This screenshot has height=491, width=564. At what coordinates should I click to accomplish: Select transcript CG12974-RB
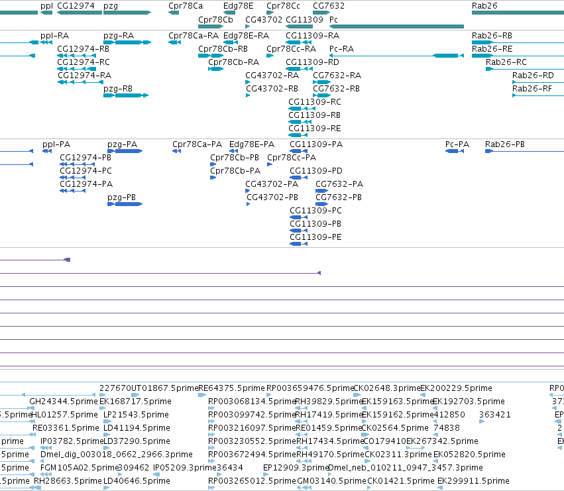[83, 49]
